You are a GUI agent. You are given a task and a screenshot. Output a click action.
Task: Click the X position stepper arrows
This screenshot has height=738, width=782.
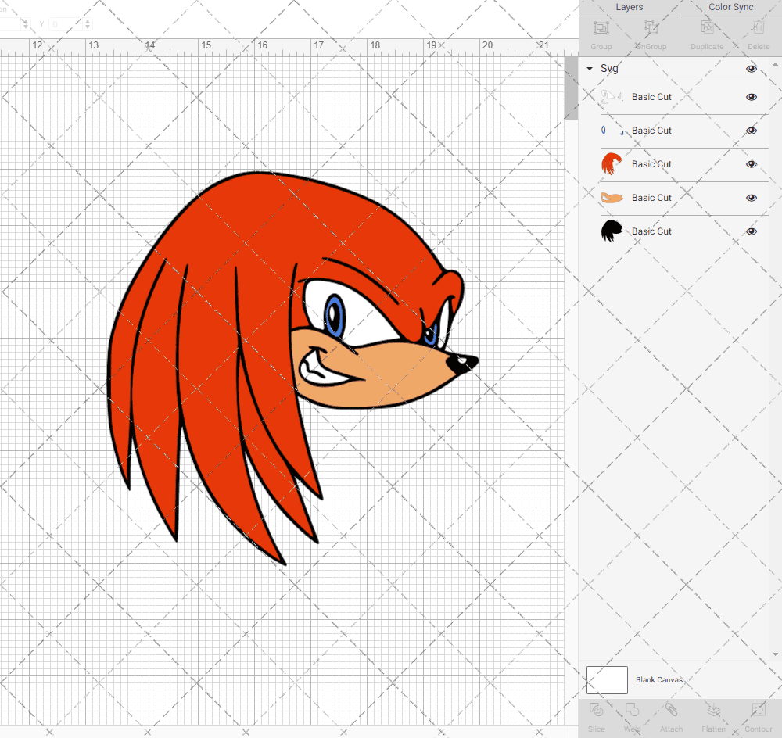click(26, 24)
